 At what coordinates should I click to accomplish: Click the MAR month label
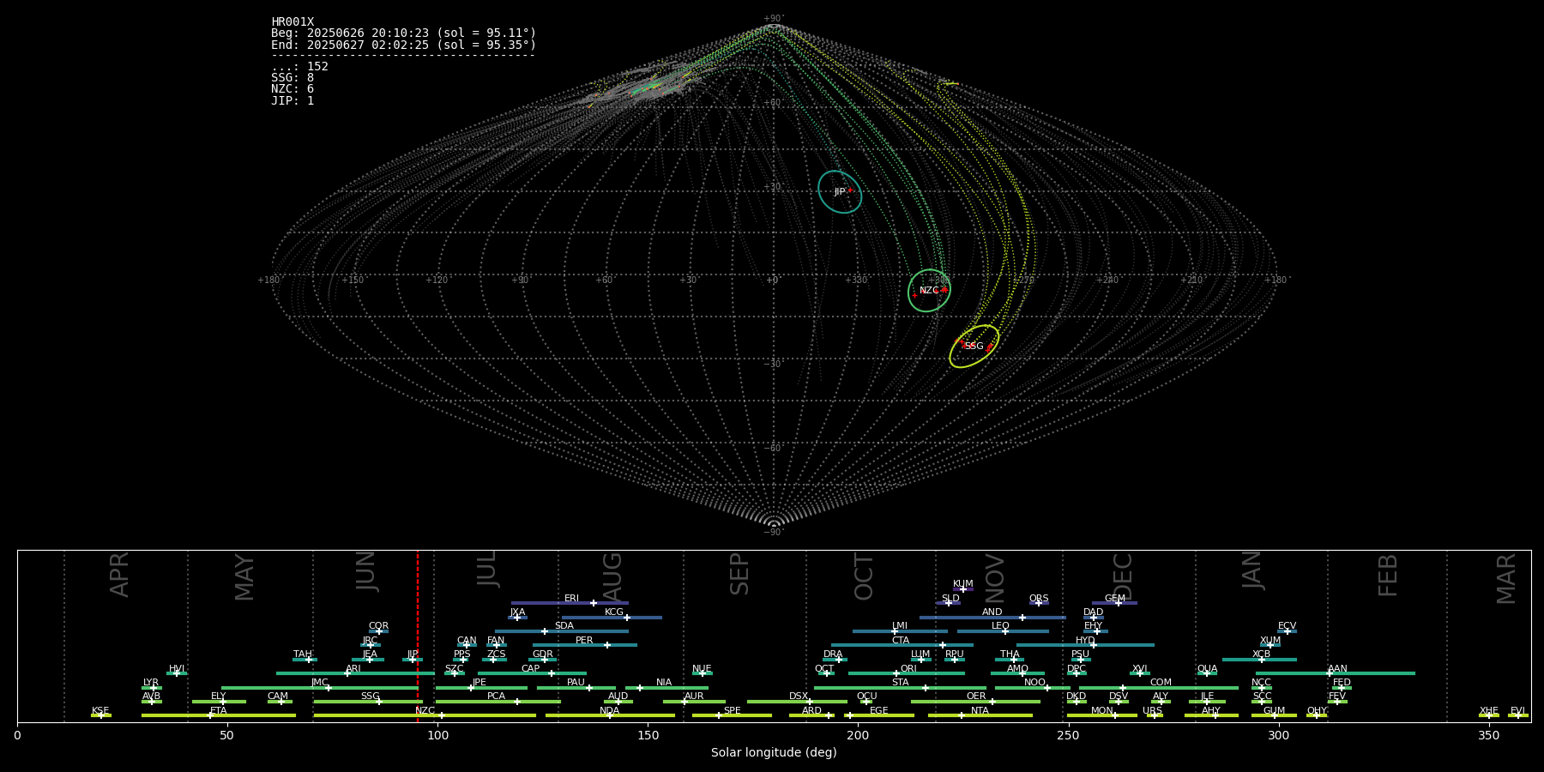click(1506, 578)
